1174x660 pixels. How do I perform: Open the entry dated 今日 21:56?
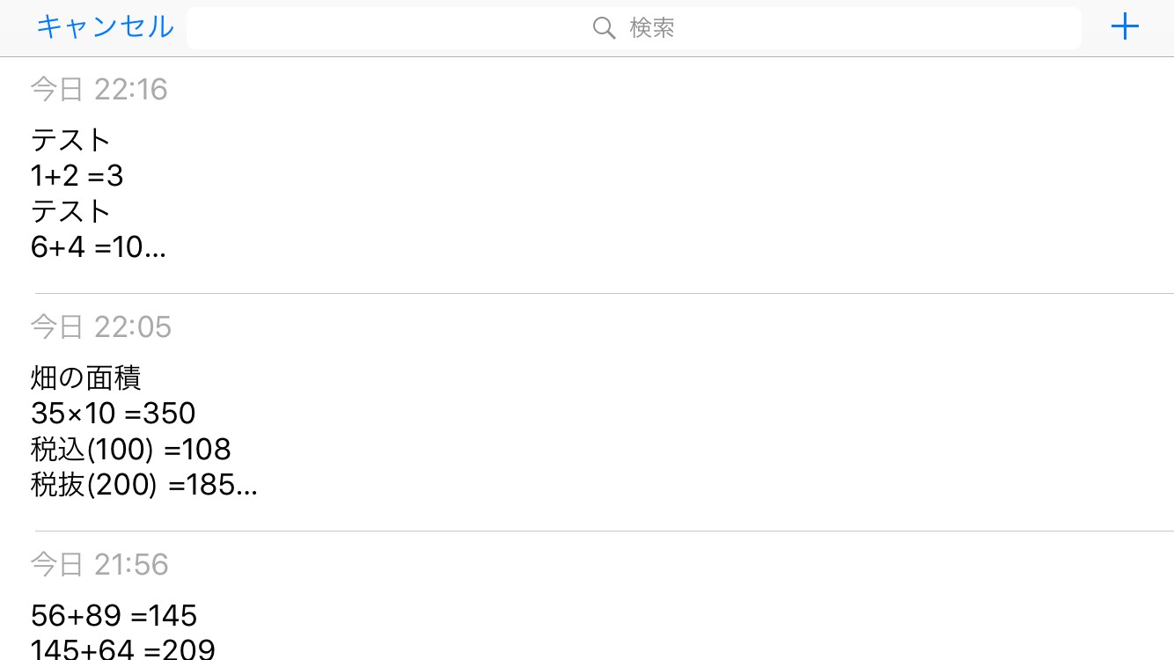(x=99, y=565)
